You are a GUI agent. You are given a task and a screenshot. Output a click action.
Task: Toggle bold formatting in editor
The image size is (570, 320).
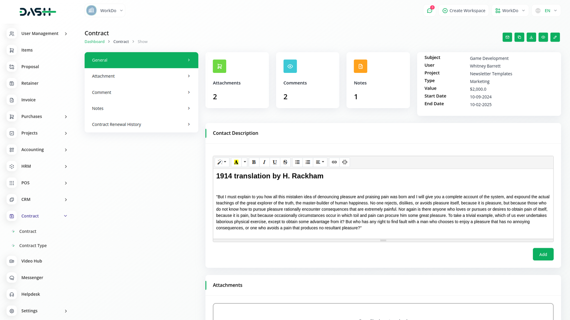pyautogui.click(x=254, y=162)
